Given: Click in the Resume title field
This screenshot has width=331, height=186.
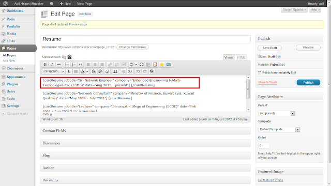Looking at the screenshot, I should [x=145, y=39].
